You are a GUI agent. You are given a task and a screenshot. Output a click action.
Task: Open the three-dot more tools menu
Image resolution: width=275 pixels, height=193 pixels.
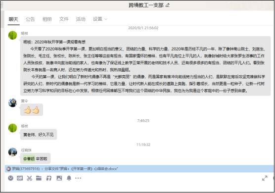coord(78,178)
